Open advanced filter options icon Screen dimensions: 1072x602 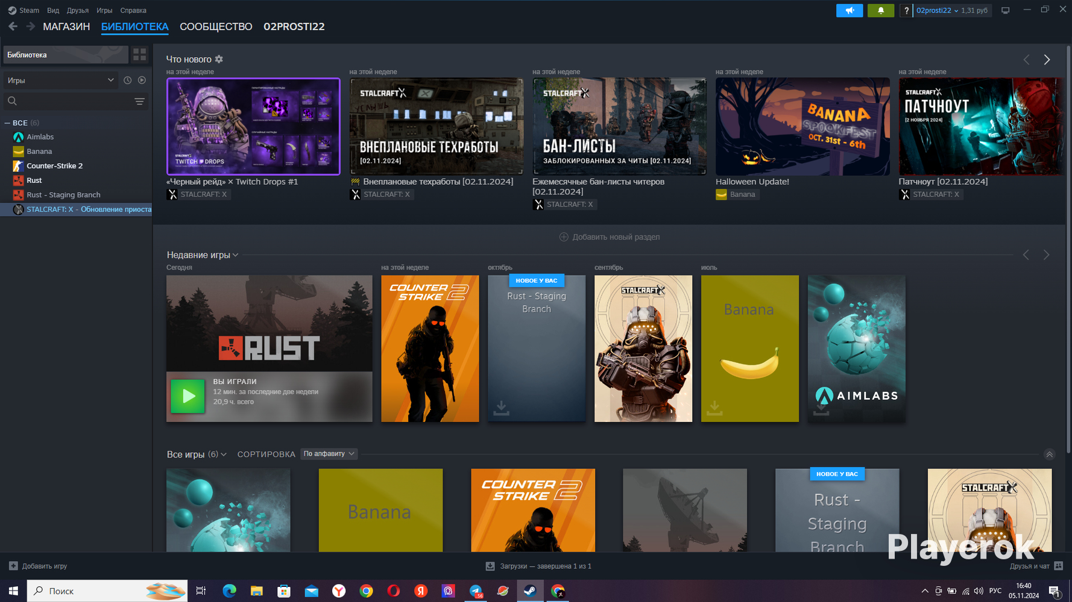tap(139, 101)
